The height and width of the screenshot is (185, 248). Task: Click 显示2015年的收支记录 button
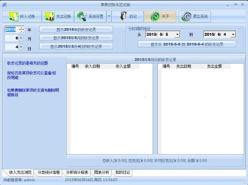pos(76,30)
